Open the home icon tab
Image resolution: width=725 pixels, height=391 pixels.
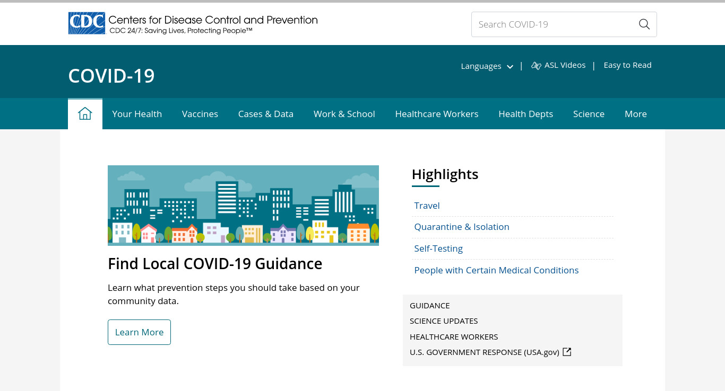click(85, 114)
